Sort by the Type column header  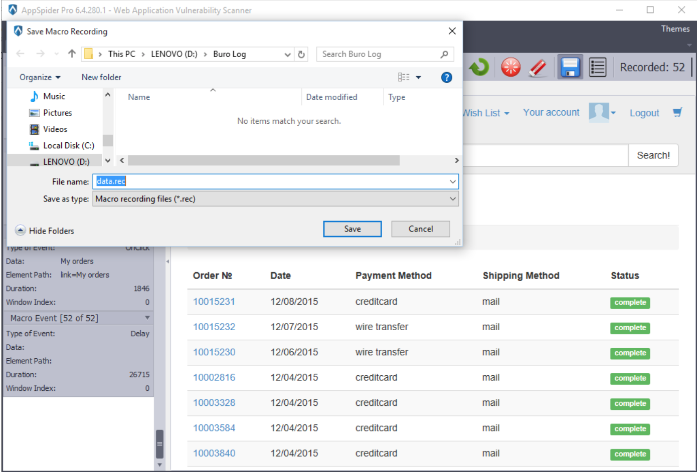pyautogui.click(x=397, y=97)
